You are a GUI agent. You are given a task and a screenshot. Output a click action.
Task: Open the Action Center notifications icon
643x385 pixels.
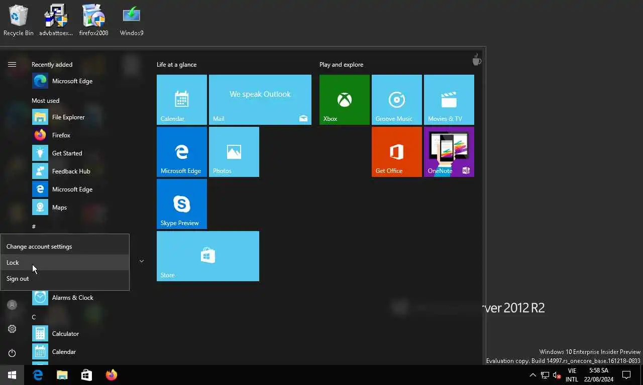[626, 375]
